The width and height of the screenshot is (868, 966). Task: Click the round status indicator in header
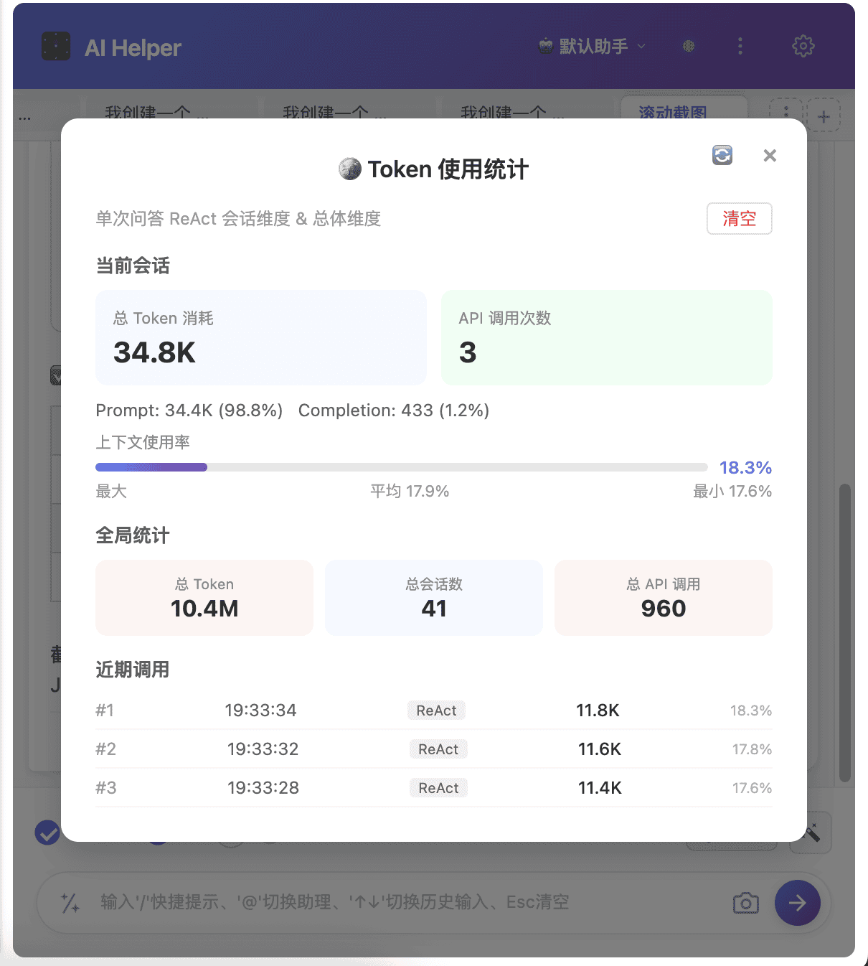689,47
